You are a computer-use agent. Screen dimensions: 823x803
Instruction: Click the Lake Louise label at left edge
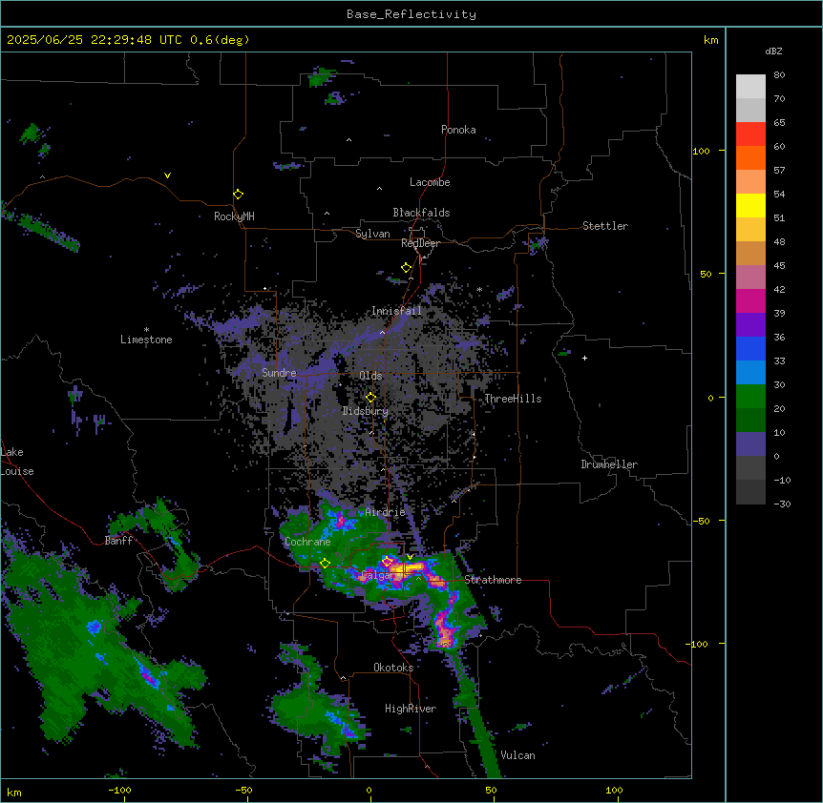pos(17,462)
